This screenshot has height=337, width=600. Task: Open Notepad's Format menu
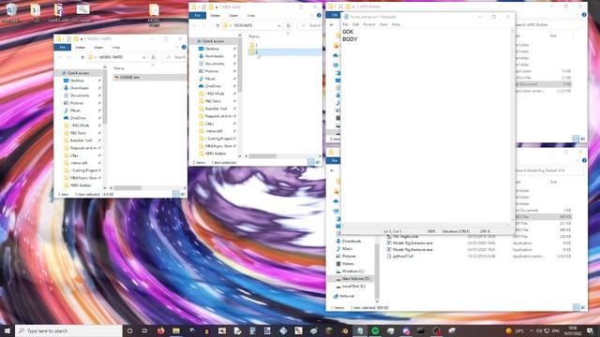tap(369, 24)
